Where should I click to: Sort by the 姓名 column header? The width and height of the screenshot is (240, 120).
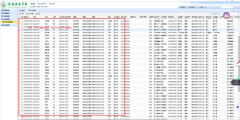[x=48, y=17]
